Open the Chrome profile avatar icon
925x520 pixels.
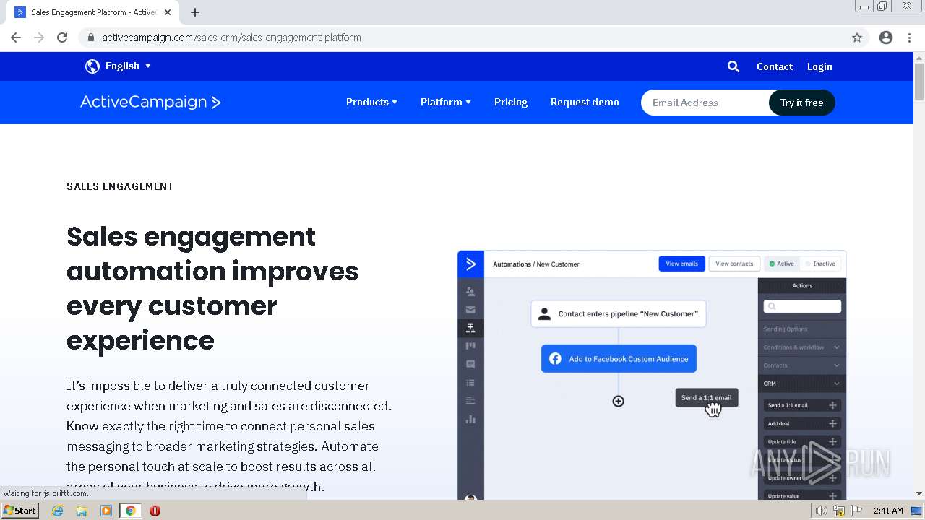pyautogui.click(x=886, y=38)
